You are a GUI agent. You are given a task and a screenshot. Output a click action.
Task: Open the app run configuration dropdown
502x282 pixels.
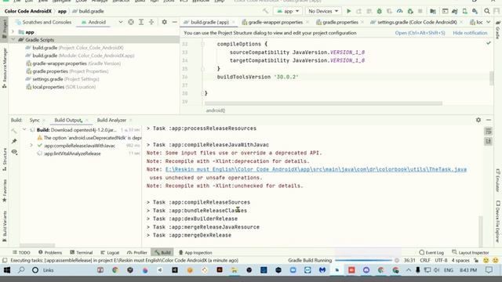tap(288, 11)
